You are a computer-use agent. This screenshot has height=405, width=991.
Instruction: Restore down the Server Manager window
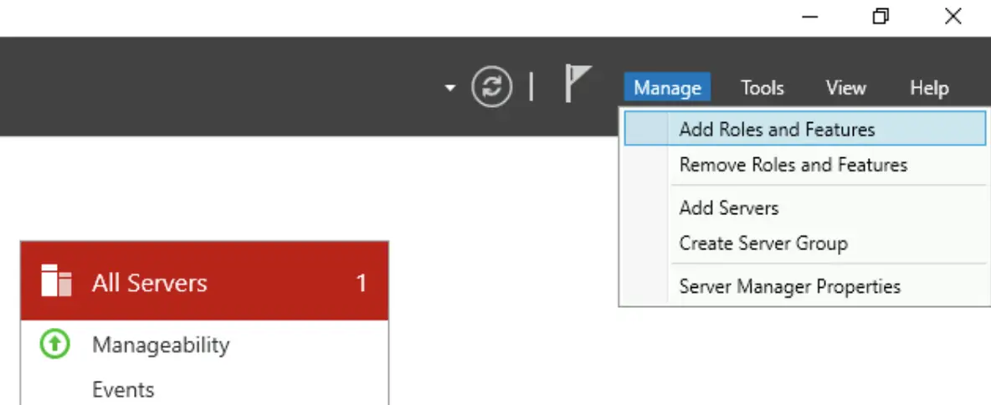point(881,17)
